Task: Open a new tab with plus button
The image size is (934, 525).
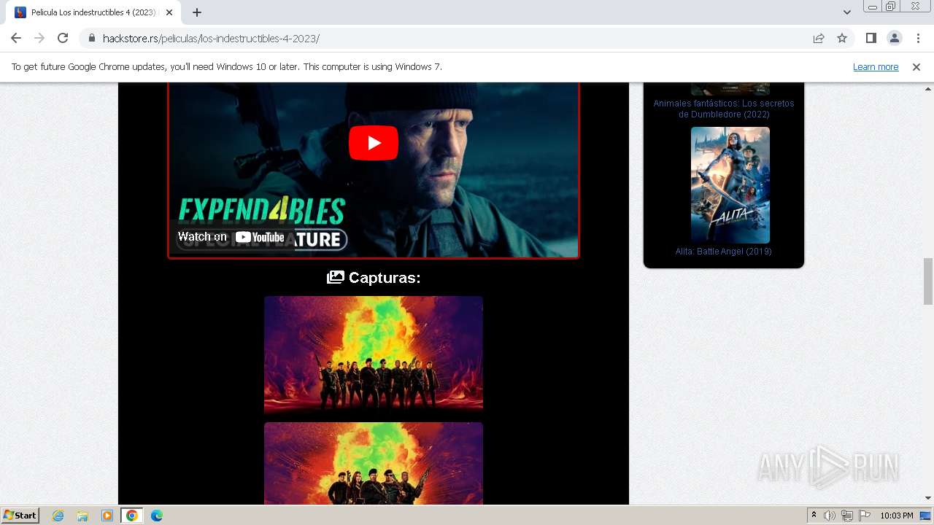Action: pyautogui.click(x=197, y=12)
